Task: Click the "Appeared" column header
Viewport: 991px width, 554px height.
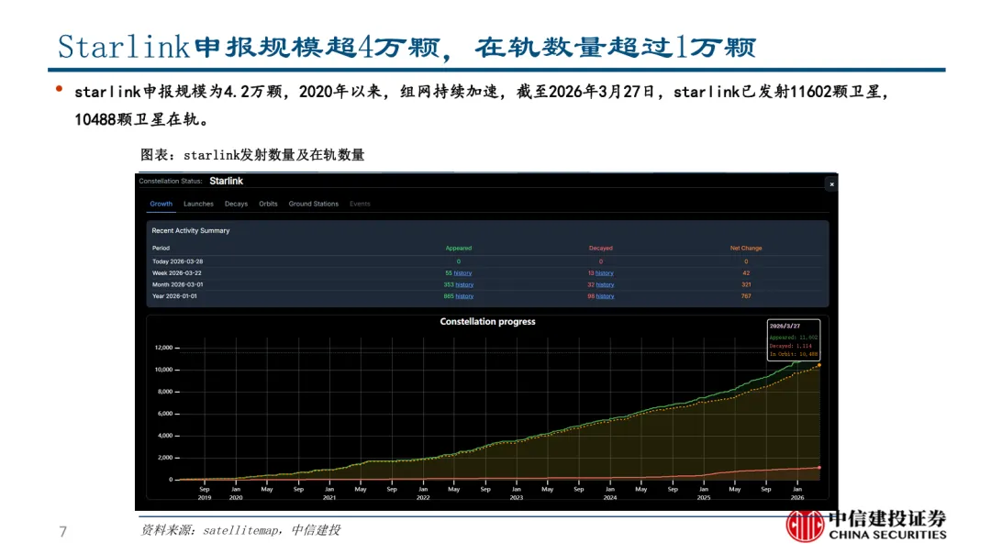Action: tap(458, 249)
